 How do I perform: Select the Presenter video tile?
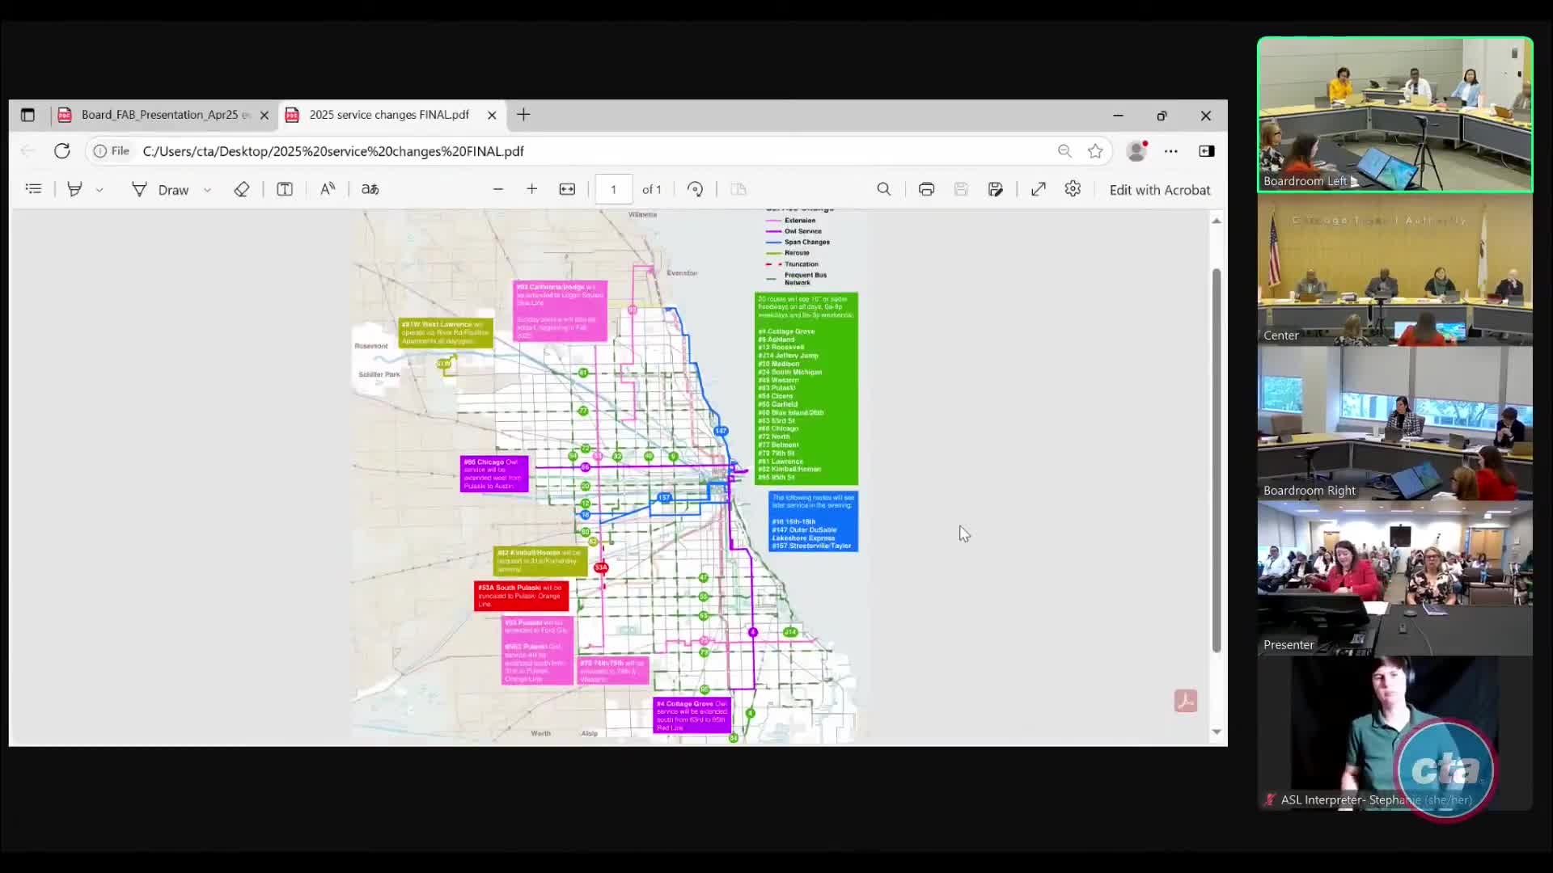[1394, 578]
